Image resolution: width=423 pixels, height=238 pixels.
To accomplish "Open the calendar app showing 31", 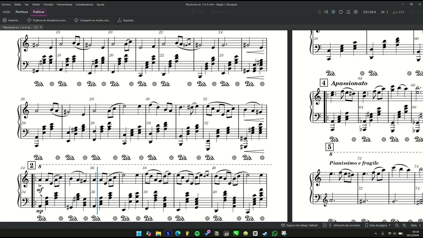I will (226, 233).
